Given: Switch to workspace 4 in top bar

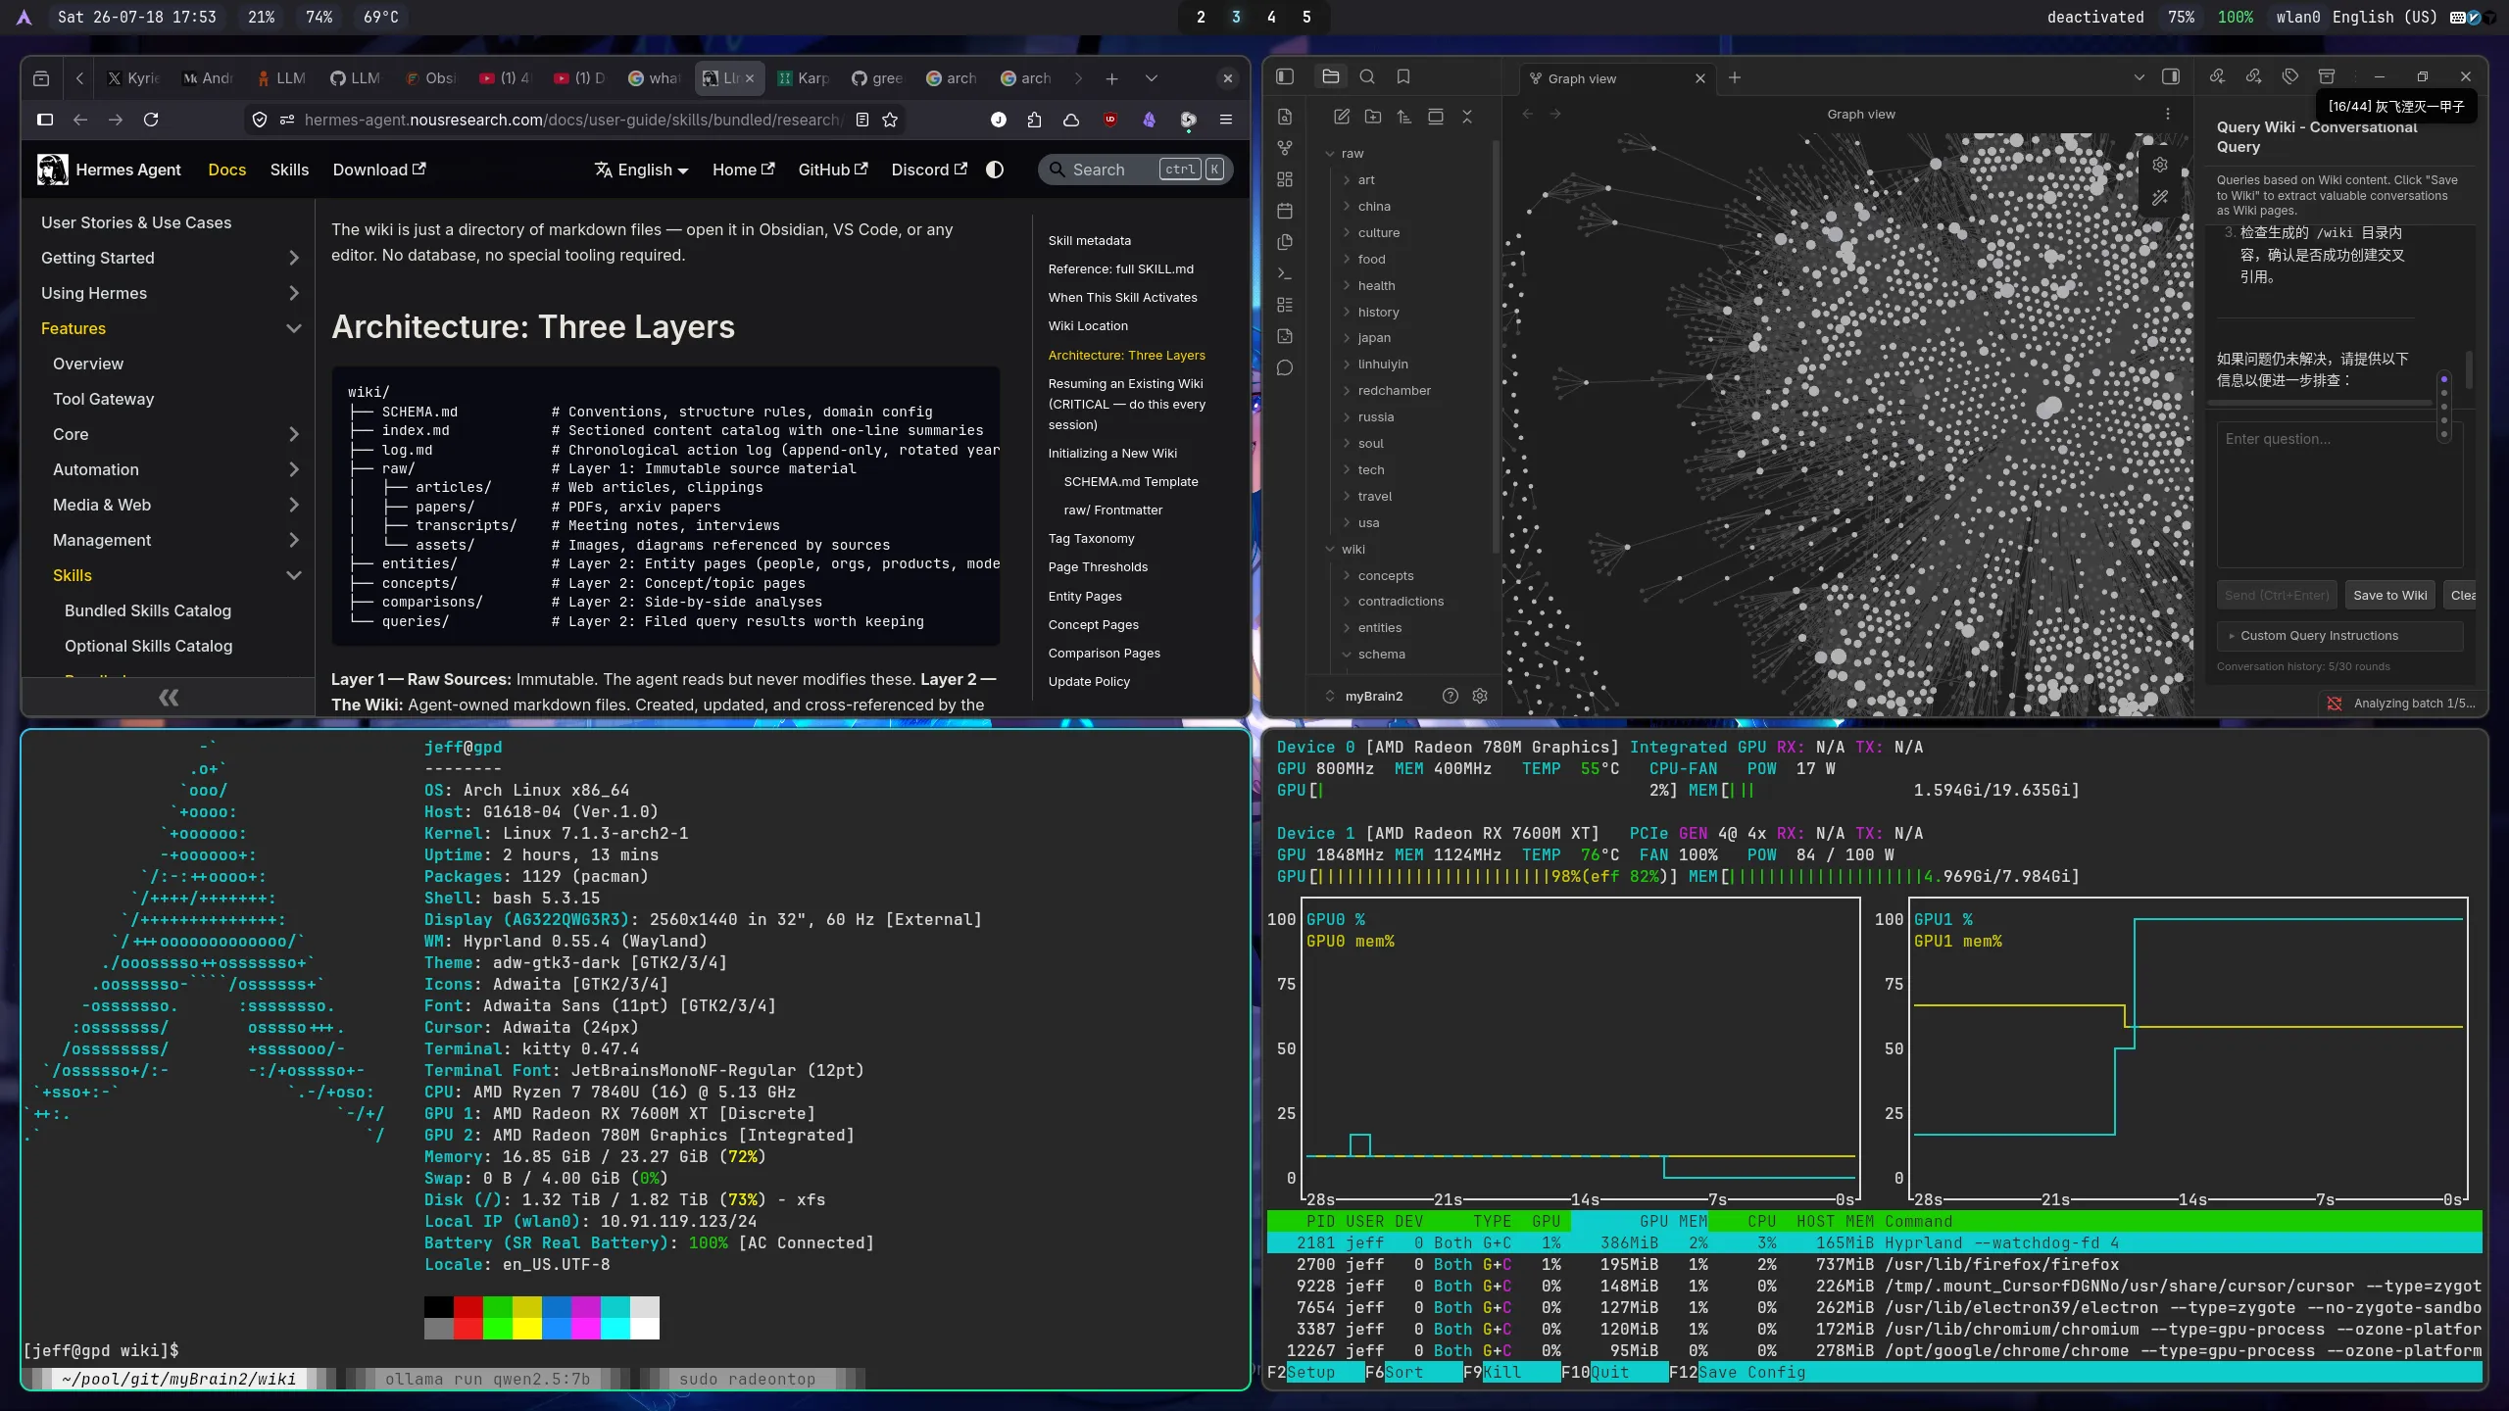Looking at the screenshot, I should point(1271,17).
